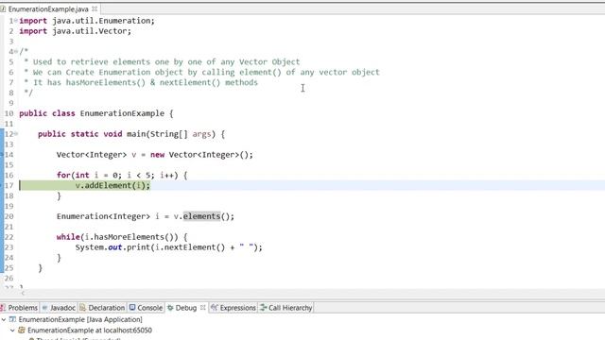Select the Debug tab
605x340 pixels.
pos(186,308)
